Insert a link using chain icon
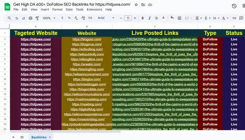This screenshot has width=245, height=140. click(x=234, y=18)
